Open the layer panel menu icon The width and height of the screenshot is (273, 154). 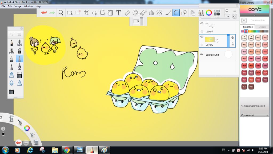(x=235, y=11)
